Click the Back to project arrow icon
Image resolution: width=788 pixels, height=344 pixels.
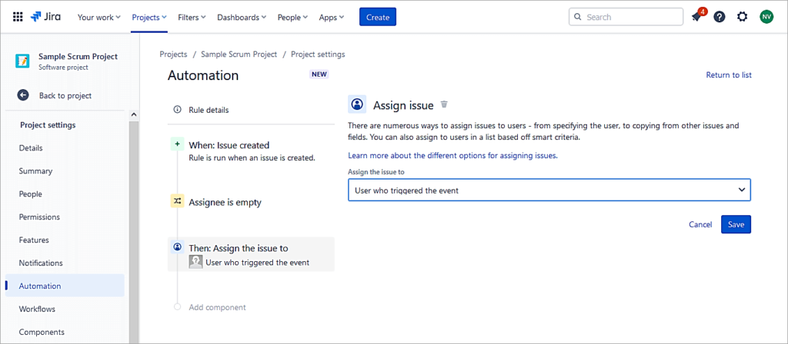[x=22, y=95]
